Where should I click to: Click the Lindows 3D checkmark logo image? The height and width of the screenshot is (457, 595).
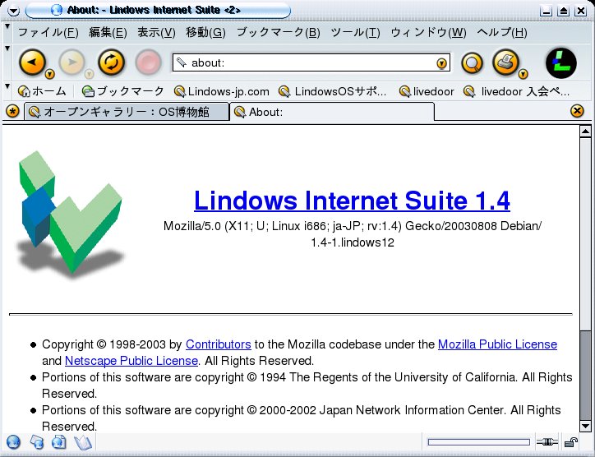[70, 214]
